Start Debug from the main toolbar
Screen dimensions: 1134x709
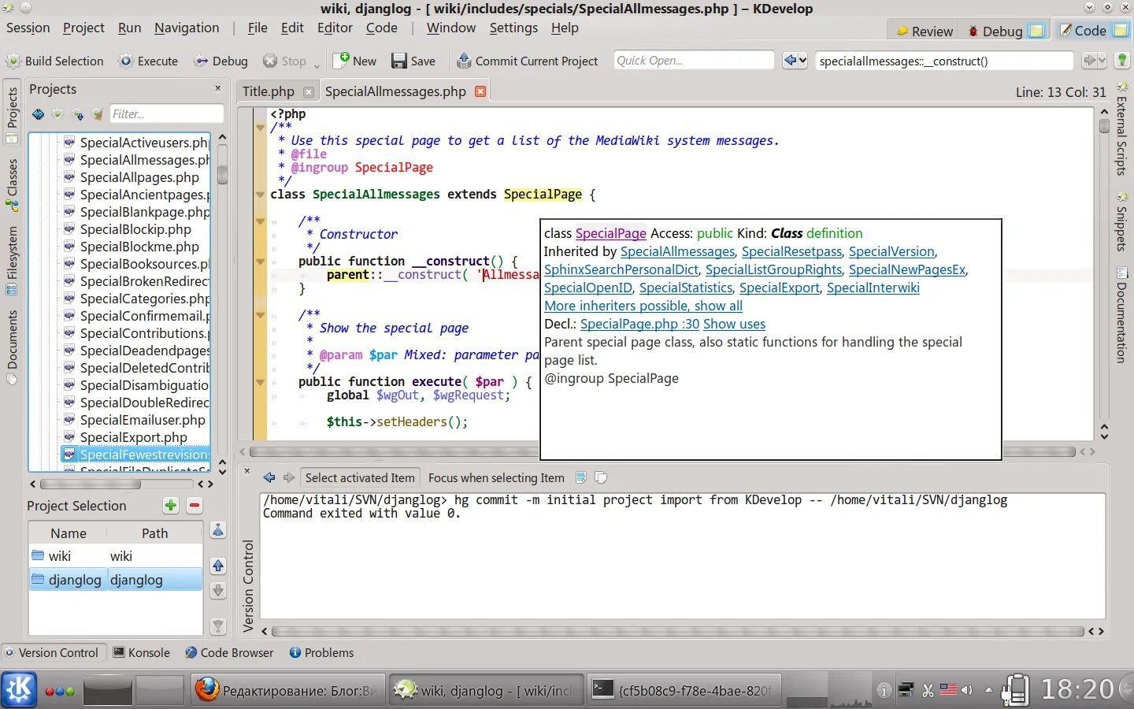coord(220,61)
